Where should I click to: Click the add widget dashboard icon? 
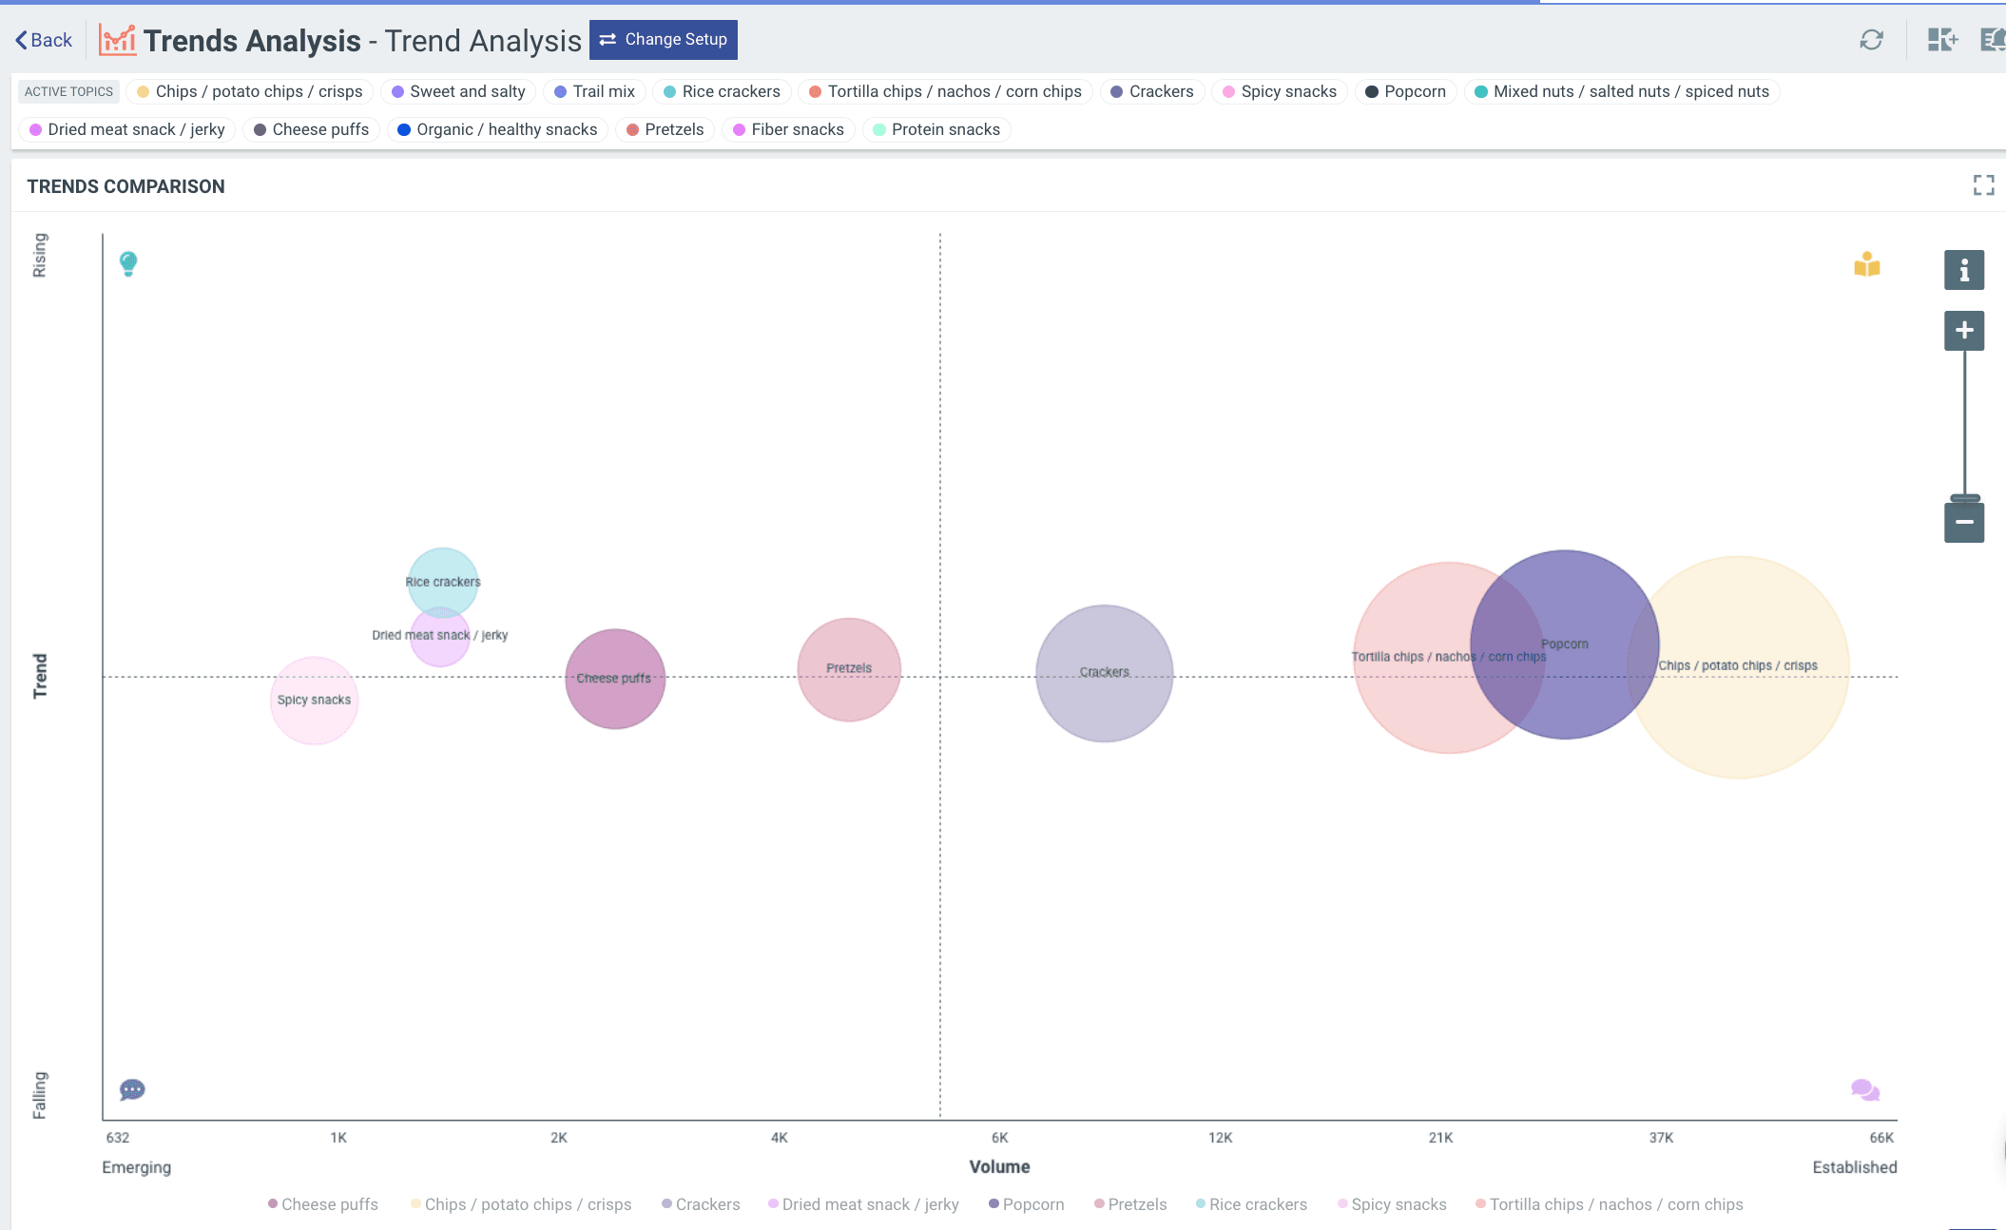[1941, 40]
